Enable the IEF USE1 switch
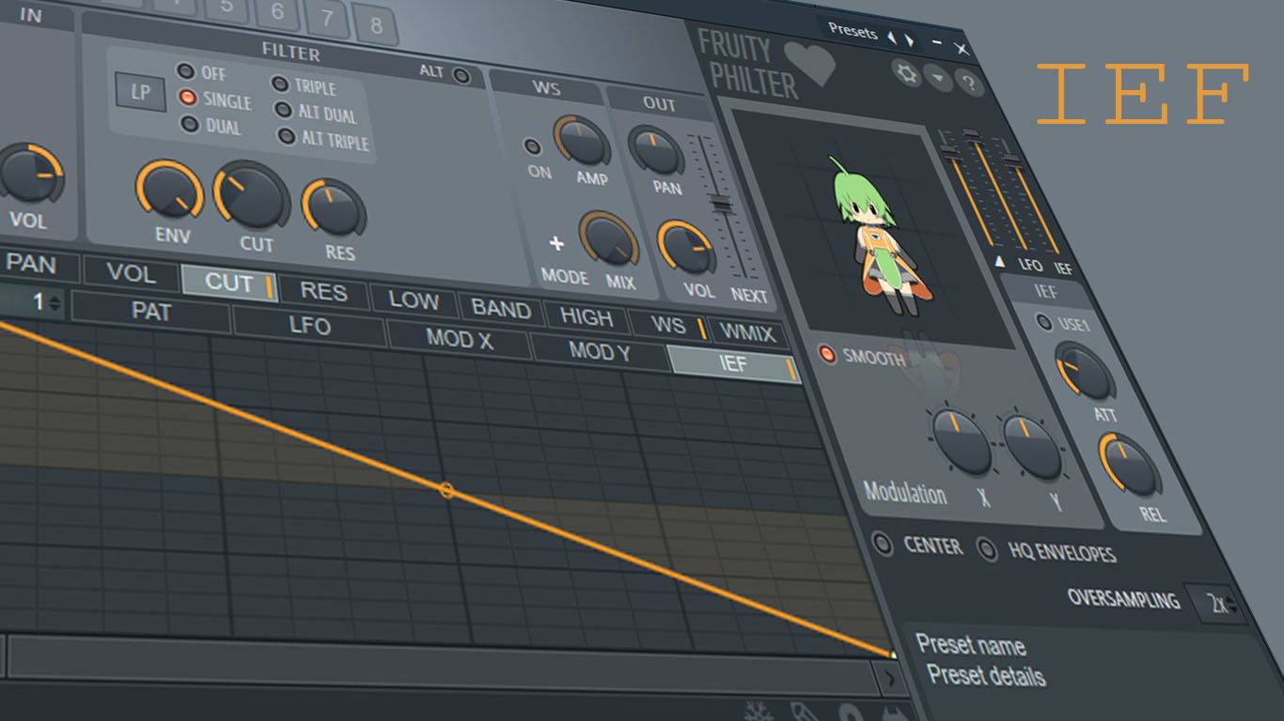 [x=1043, y=322]
